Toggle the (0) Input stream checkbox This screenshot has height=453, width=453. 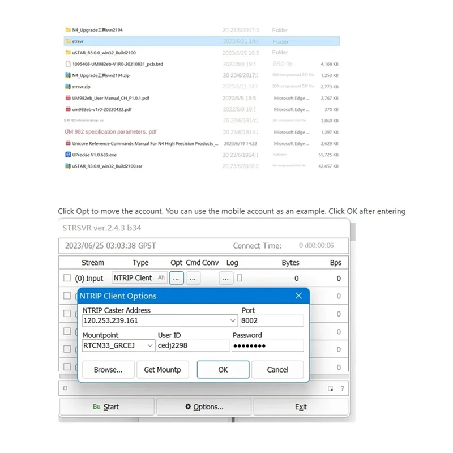pyautogui.click(x=67, y=278)
